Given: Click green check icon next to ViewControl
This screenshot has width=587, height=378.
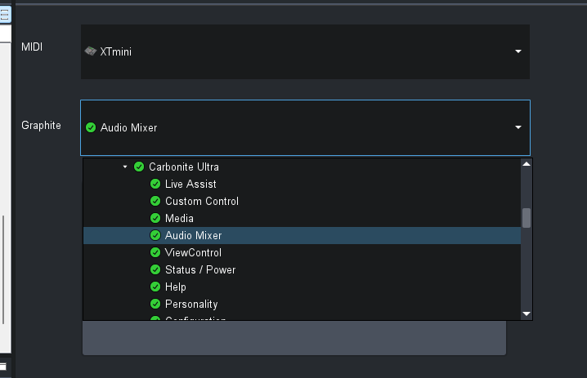Looking at the screenshot, I should click(155, 252).
